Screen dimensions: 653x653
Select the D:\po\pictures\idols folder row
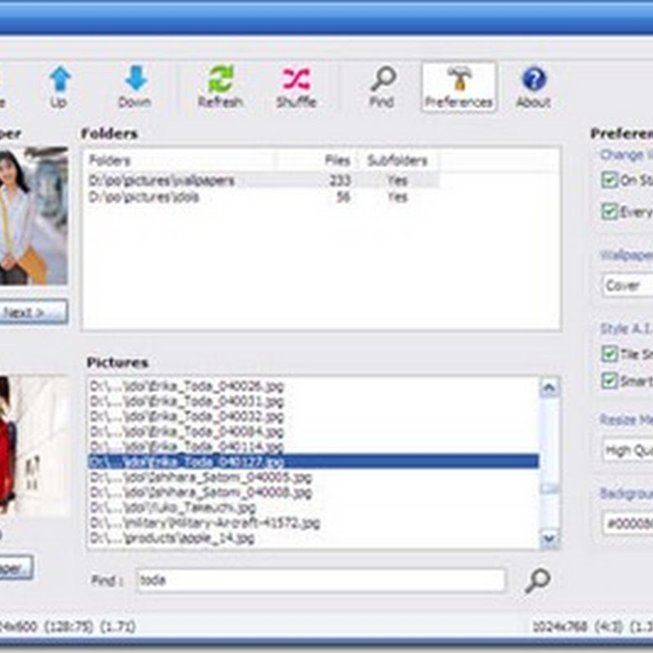point(262,197)
